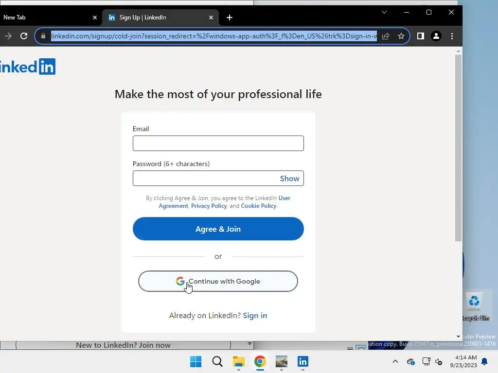Click the OneDrive cloud tray icon
The width and height of the screenshot is (498, 373).
click(410, 361)
